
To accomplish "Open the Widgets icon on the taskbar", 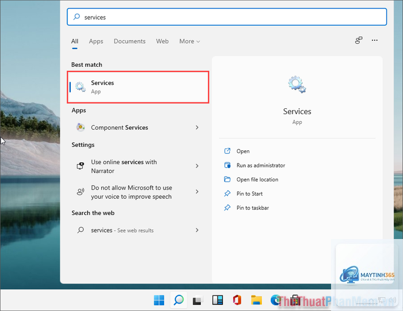I will [x=218, y=300].
